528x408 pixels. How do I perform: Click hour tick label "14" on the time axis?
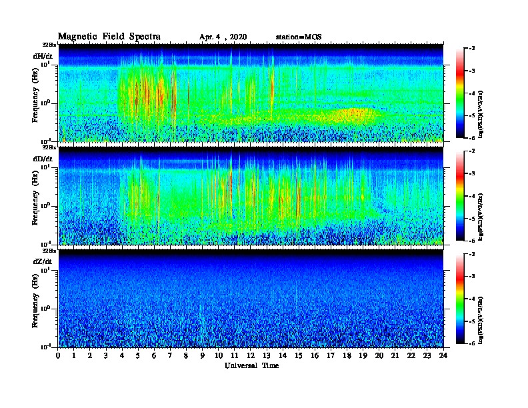coord(283,355)
